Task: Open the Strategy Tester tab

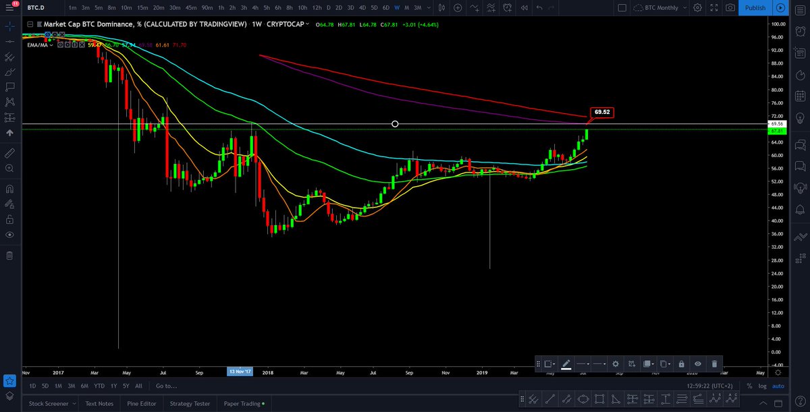Action: (x=190, y=404)
